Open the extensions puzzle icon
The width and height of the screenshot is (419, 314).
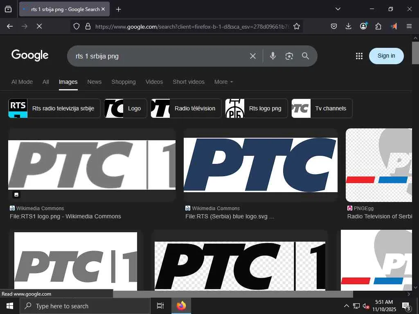tap(378, 26)
